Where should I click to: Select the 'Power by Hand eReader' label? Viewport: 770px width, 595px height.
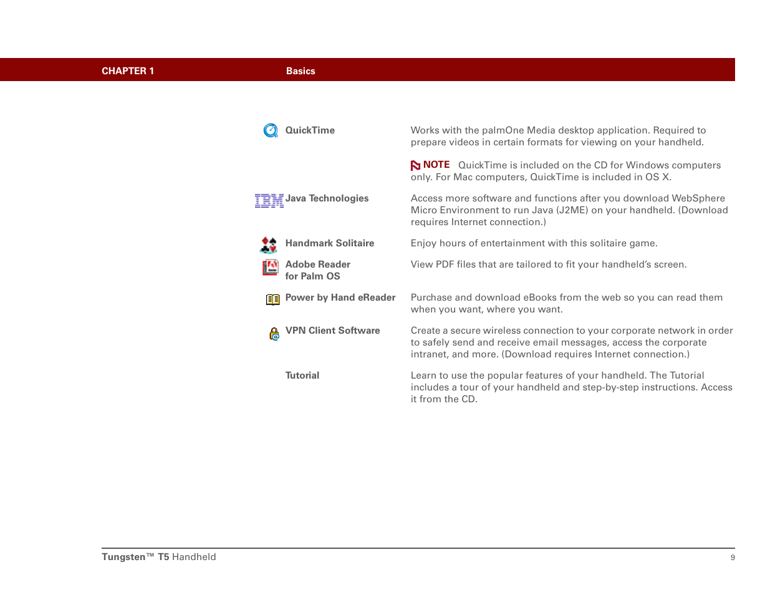[x=340, y=297]
